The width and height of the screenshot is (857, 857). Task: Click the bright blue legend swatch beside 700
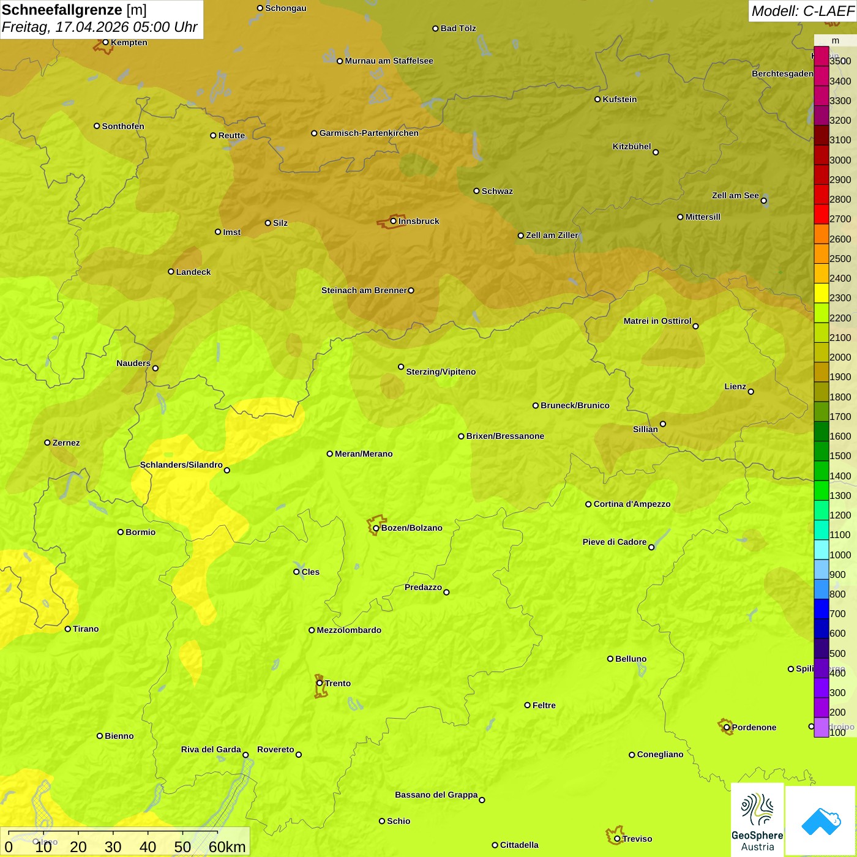[821, 609]
